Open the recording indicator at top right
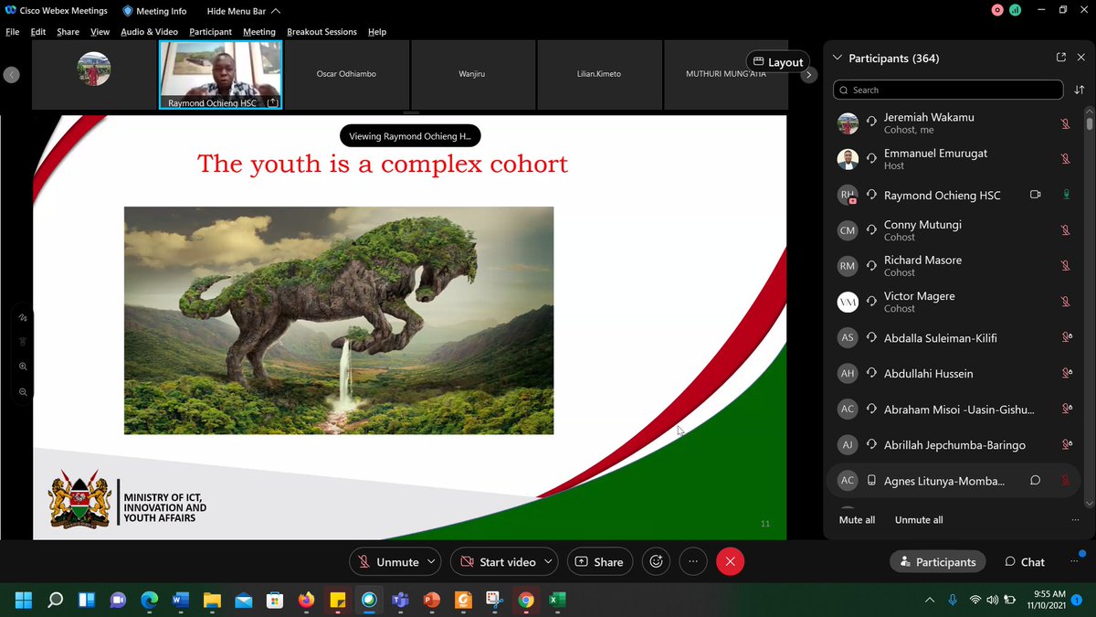 pos(997,10)
